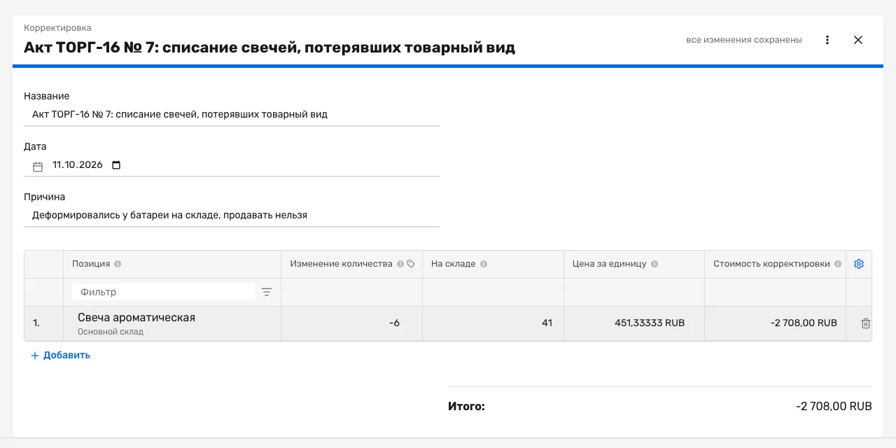
Task: Click the Добавить link
Action: click(60, 355)
